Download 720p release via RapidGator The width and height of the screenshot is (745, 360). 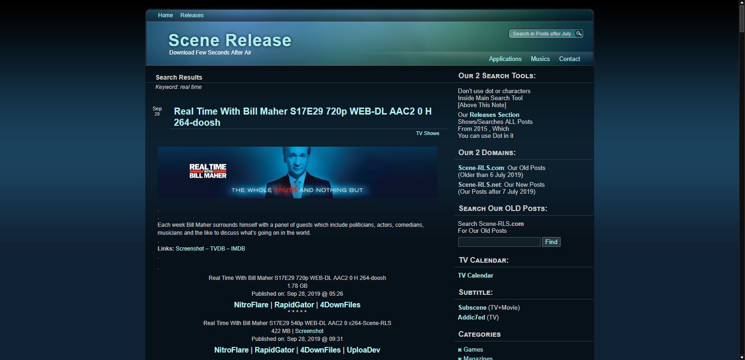point(294,305)
